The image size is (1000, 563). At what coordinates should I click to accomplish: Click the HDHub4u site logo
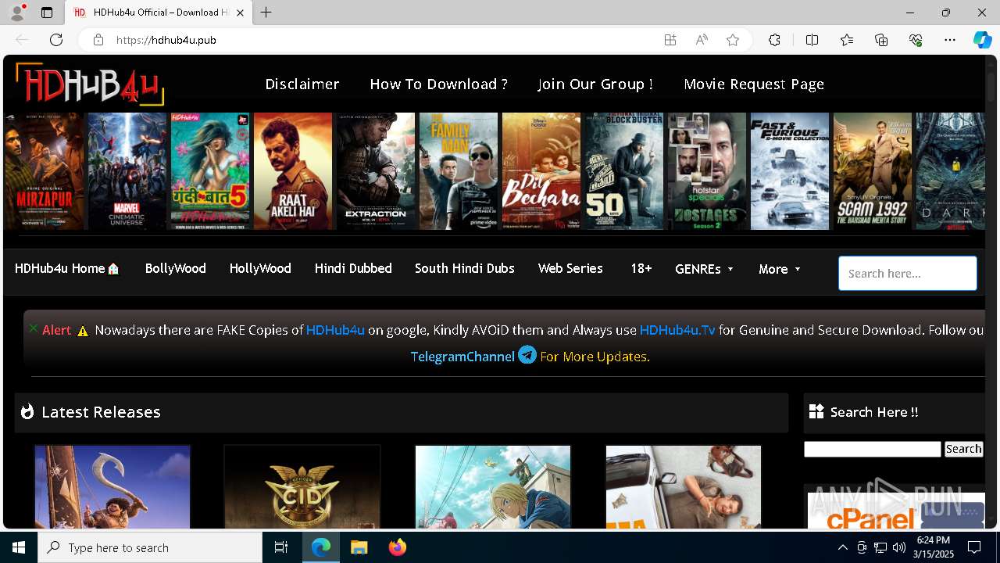(x=90, y=84)
